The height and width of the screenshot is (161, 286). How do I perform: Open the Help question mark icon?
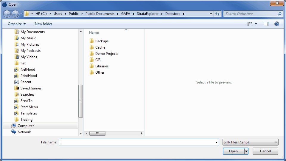[x=276, y=24]
